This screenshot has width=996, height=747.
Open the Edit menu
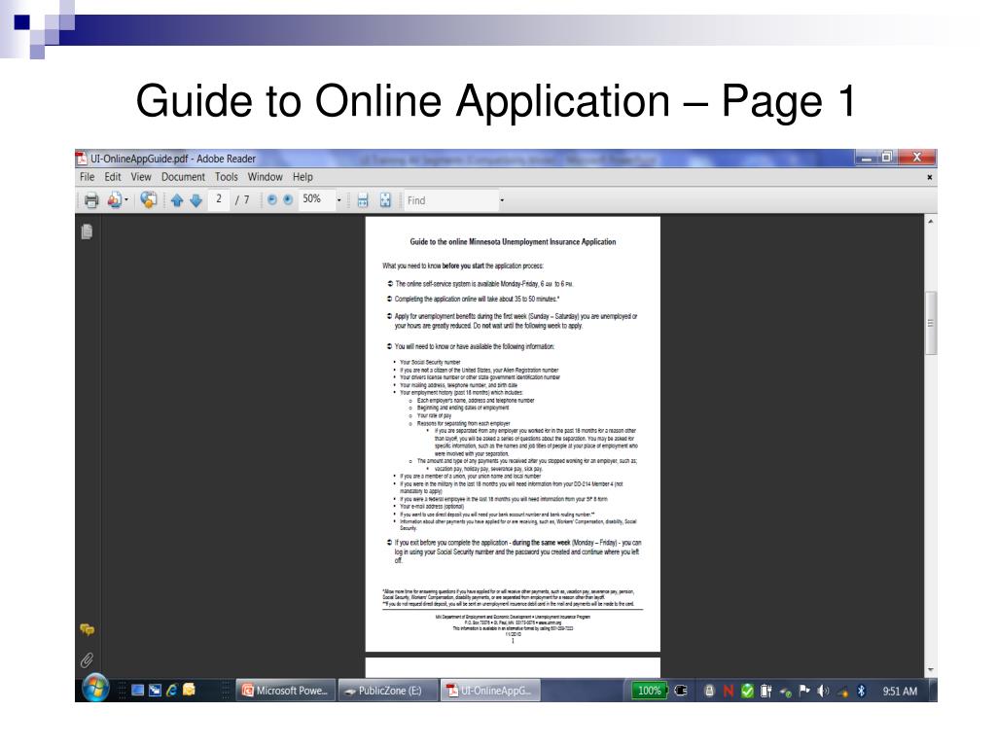coord(113,177)
